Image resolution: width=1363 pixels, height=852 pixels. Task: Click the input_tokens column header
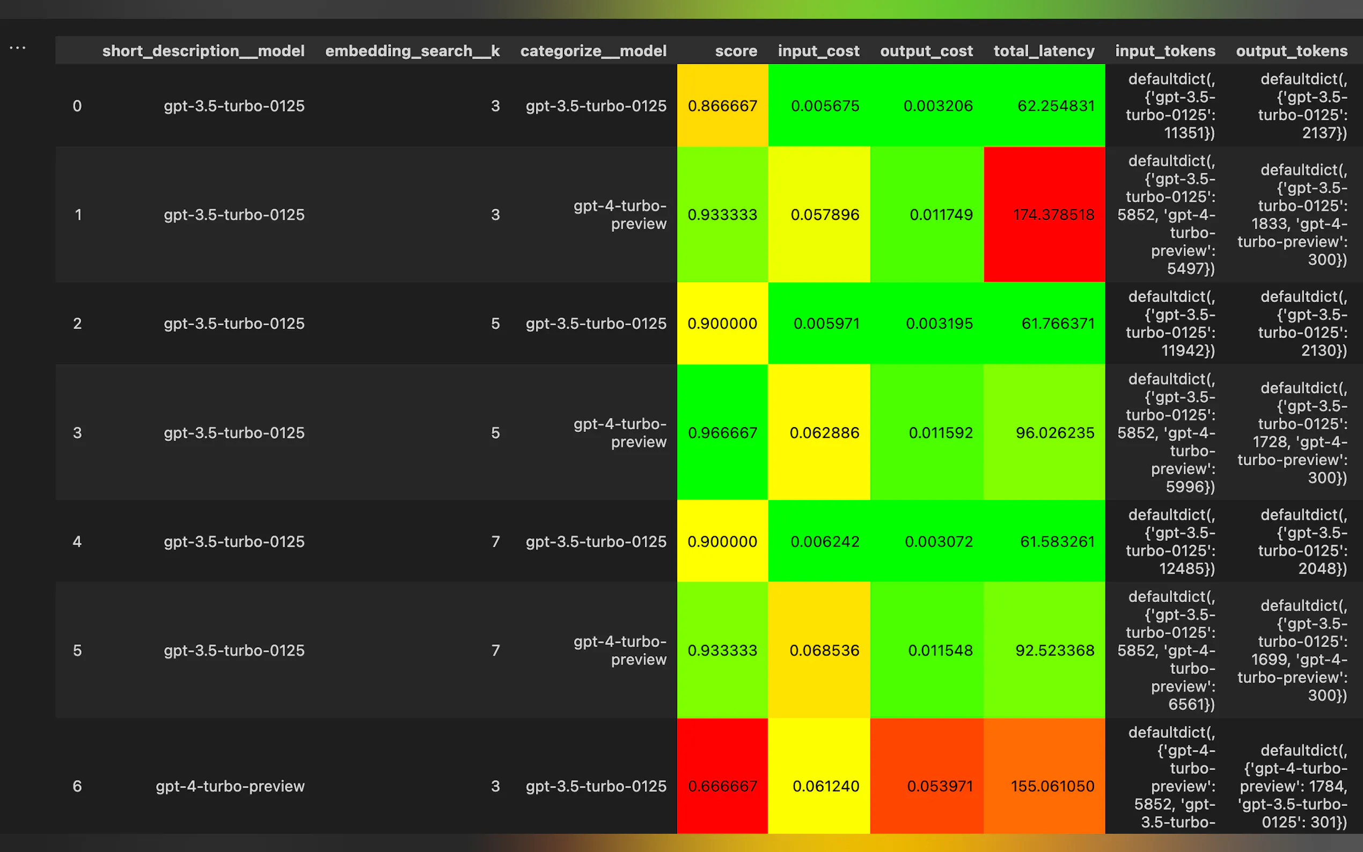coord(1164,51)
